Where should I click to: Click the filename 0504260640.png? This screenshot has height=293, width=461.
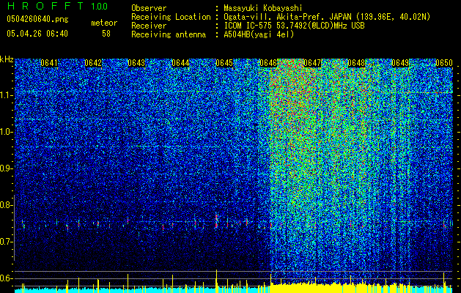[37, 19]
